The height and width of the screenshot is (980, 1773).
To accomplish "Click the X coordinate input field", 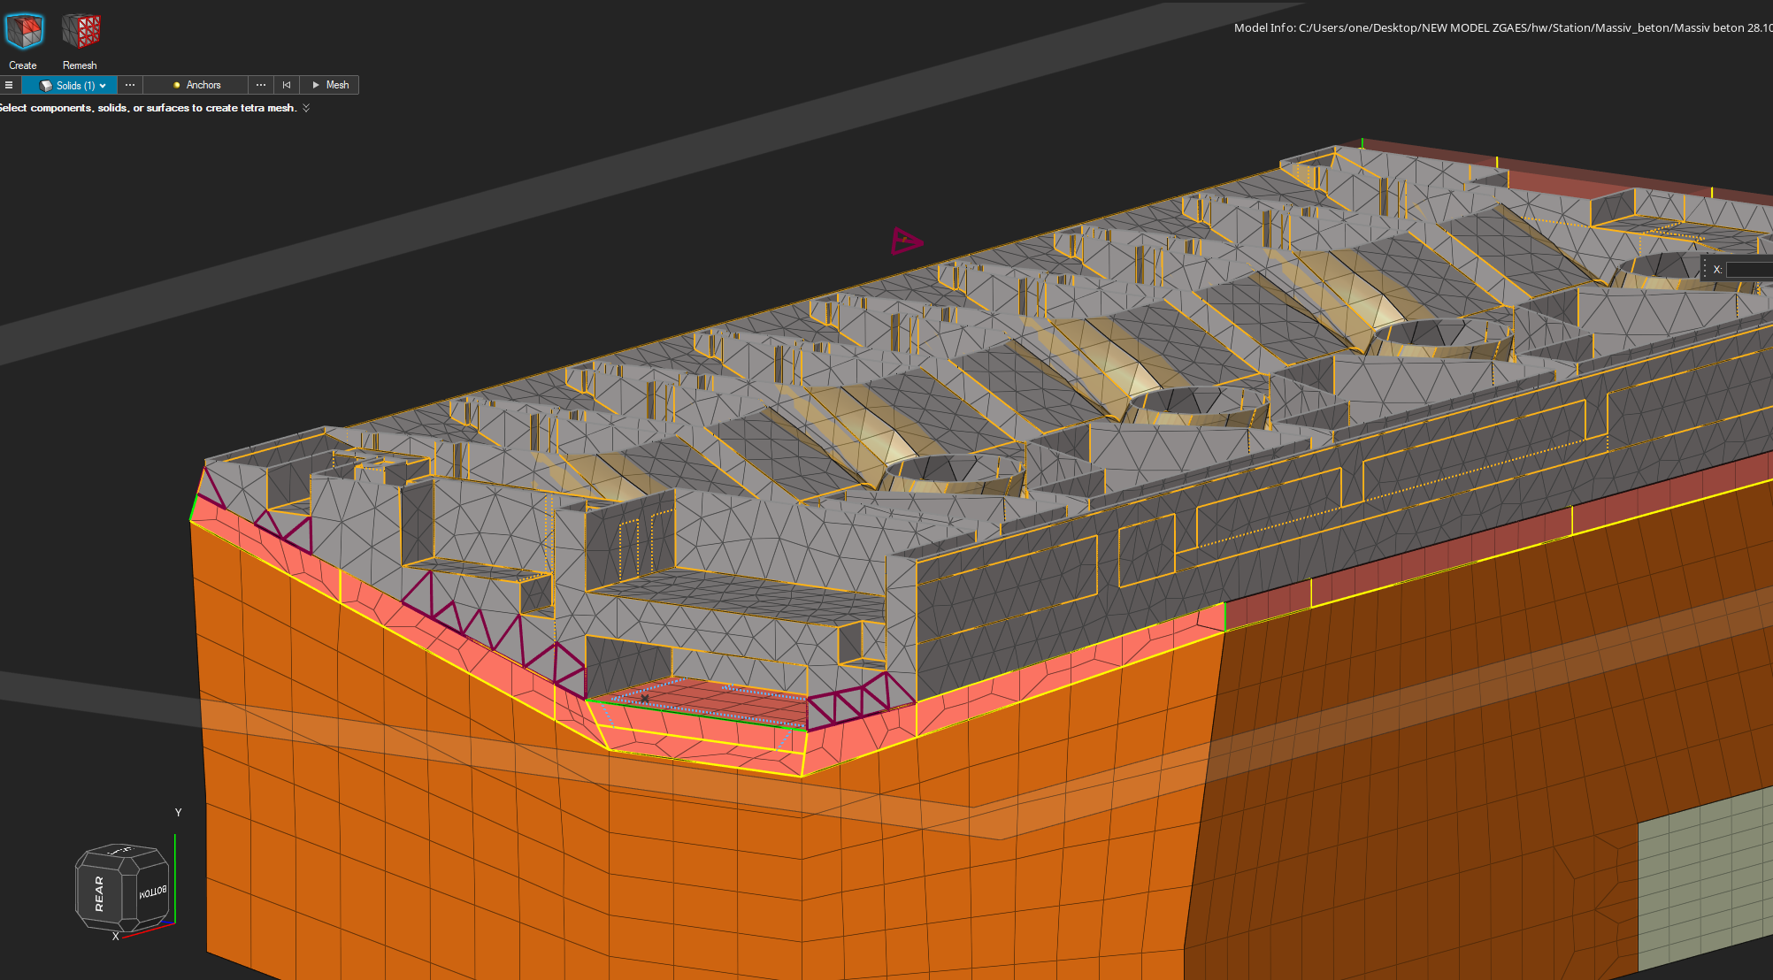I will 1750,270.
